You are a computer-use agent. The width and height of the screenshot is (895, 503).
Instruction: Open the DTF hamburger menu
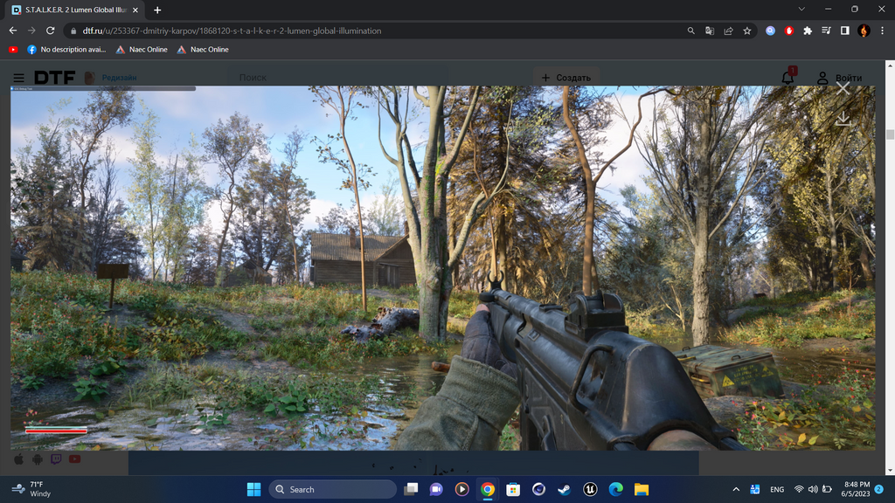tap(19, 78)
